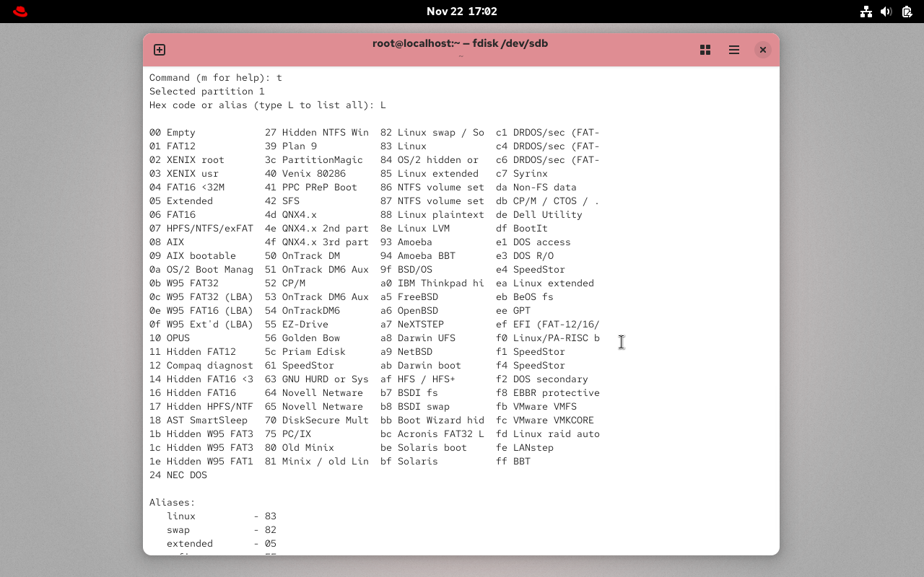
Task: Click the volume icon in the system tray
Action: click(886, 12)
